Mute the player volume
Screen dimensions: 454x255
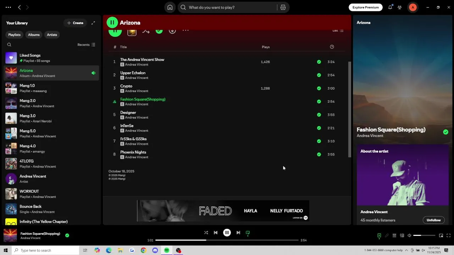409,236
